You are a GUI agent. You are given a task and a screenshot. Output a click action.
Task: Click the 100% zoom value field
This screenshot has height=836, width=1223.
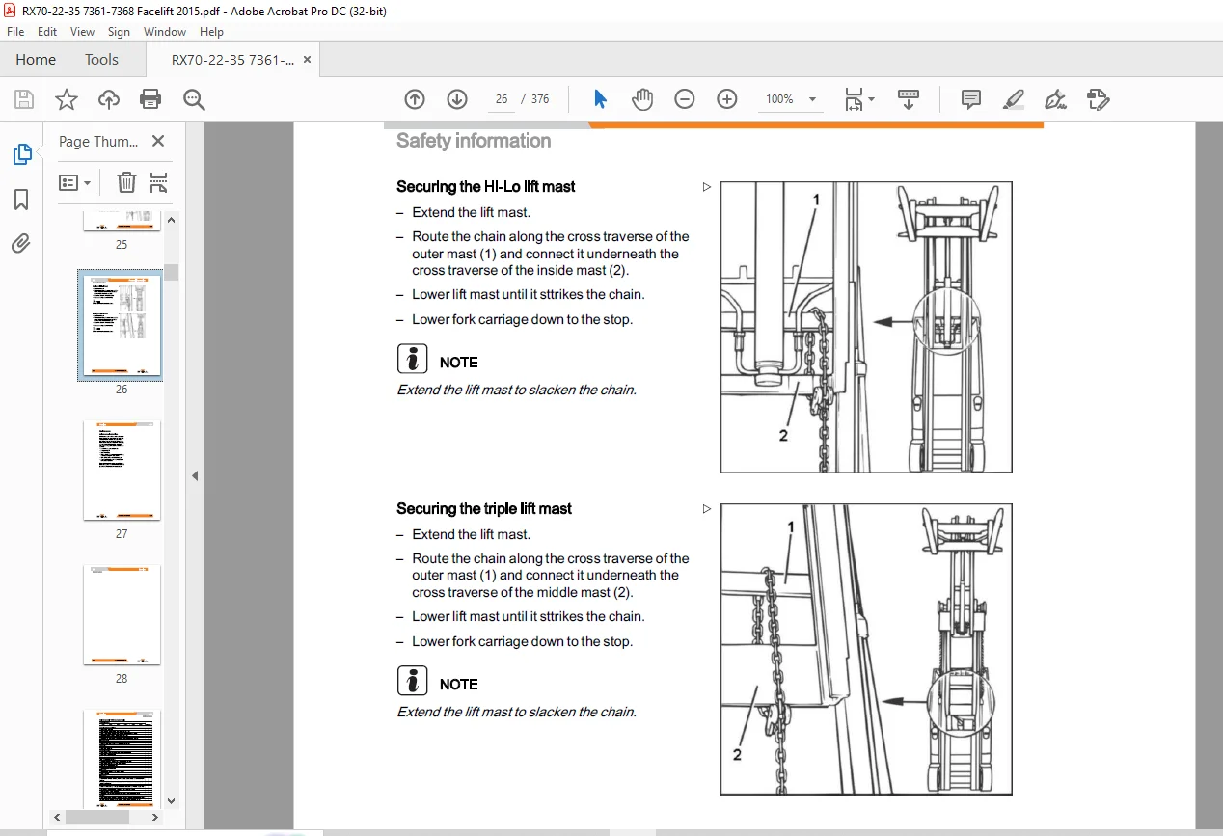click(x=778, y=99)
